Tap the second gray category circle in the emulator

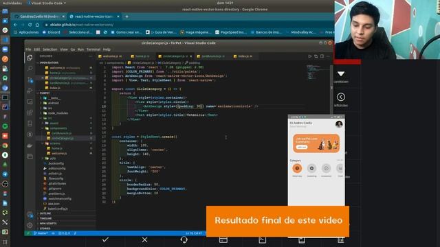326,168
